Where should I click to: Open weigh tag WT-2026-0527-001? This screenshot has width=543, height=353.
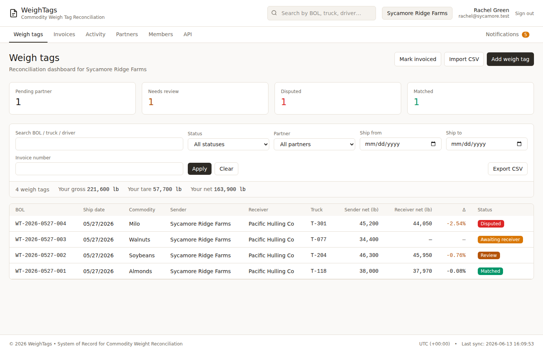(x=41, y=271)
